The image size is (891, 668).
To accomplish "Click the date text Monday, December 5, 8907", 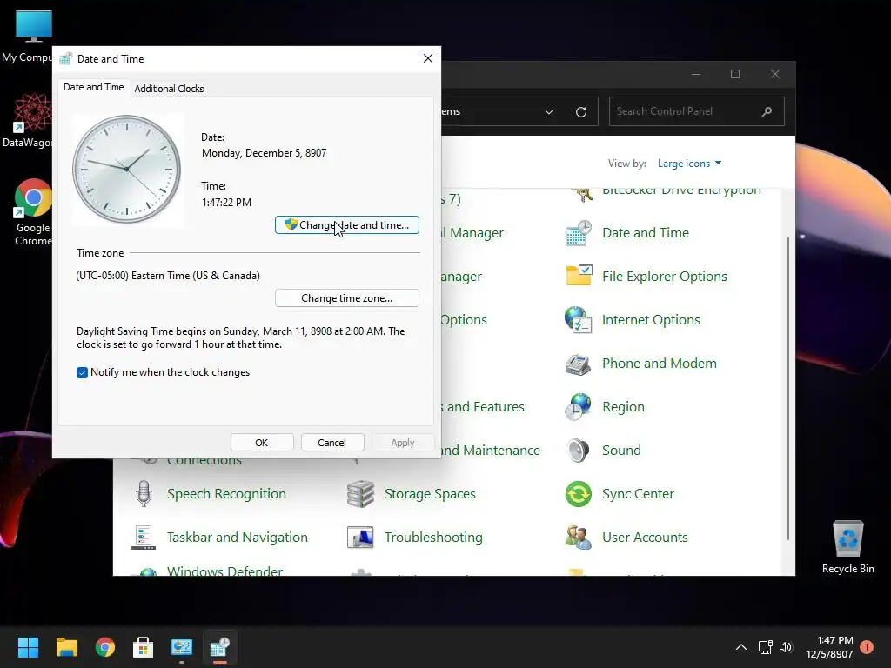I will point(265,153).
